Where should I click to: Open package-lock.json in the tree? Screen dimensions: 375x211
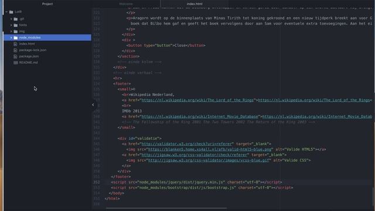coord(33,50)
